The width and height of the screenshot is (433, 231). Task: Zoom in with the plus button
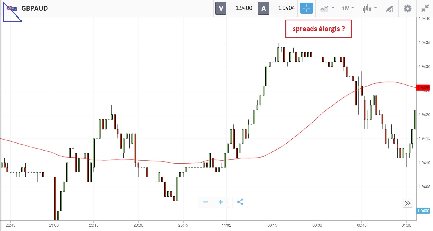pyautogui.click(x=221, y=202)
